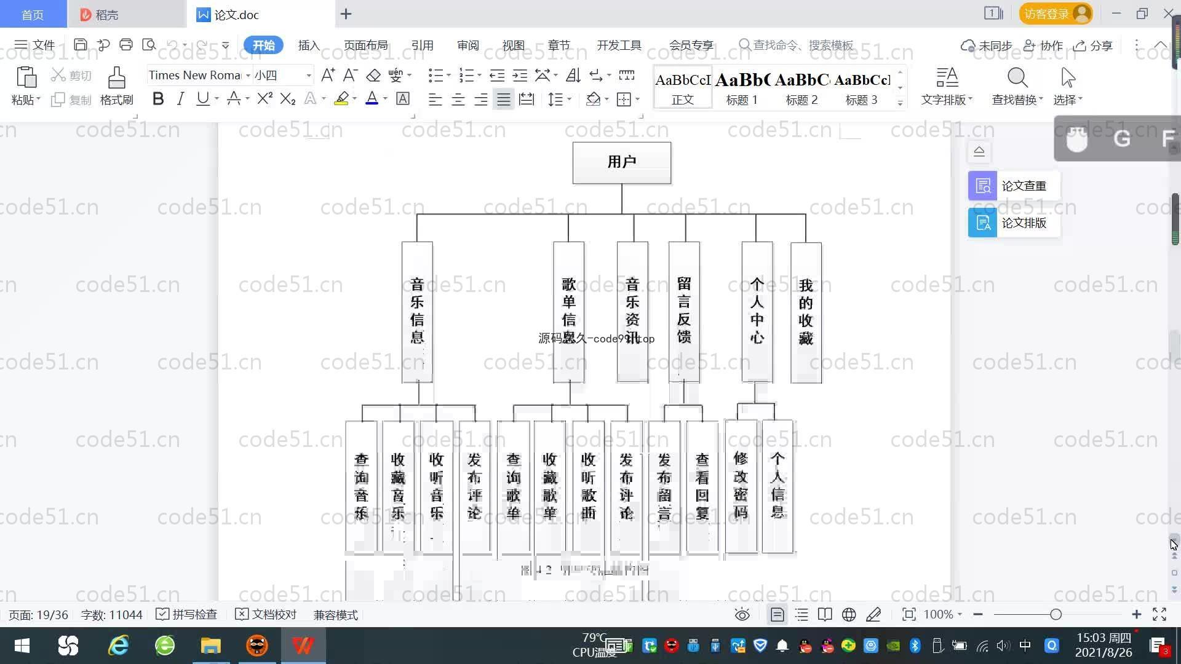Screen dimensions: 1181x664
Task: Enable eye protection mode icon
Action: click(x=742, y=615)
